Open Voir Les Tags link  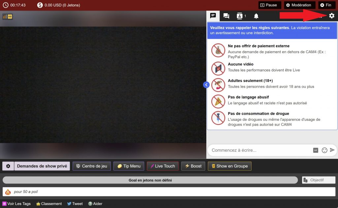17,204
